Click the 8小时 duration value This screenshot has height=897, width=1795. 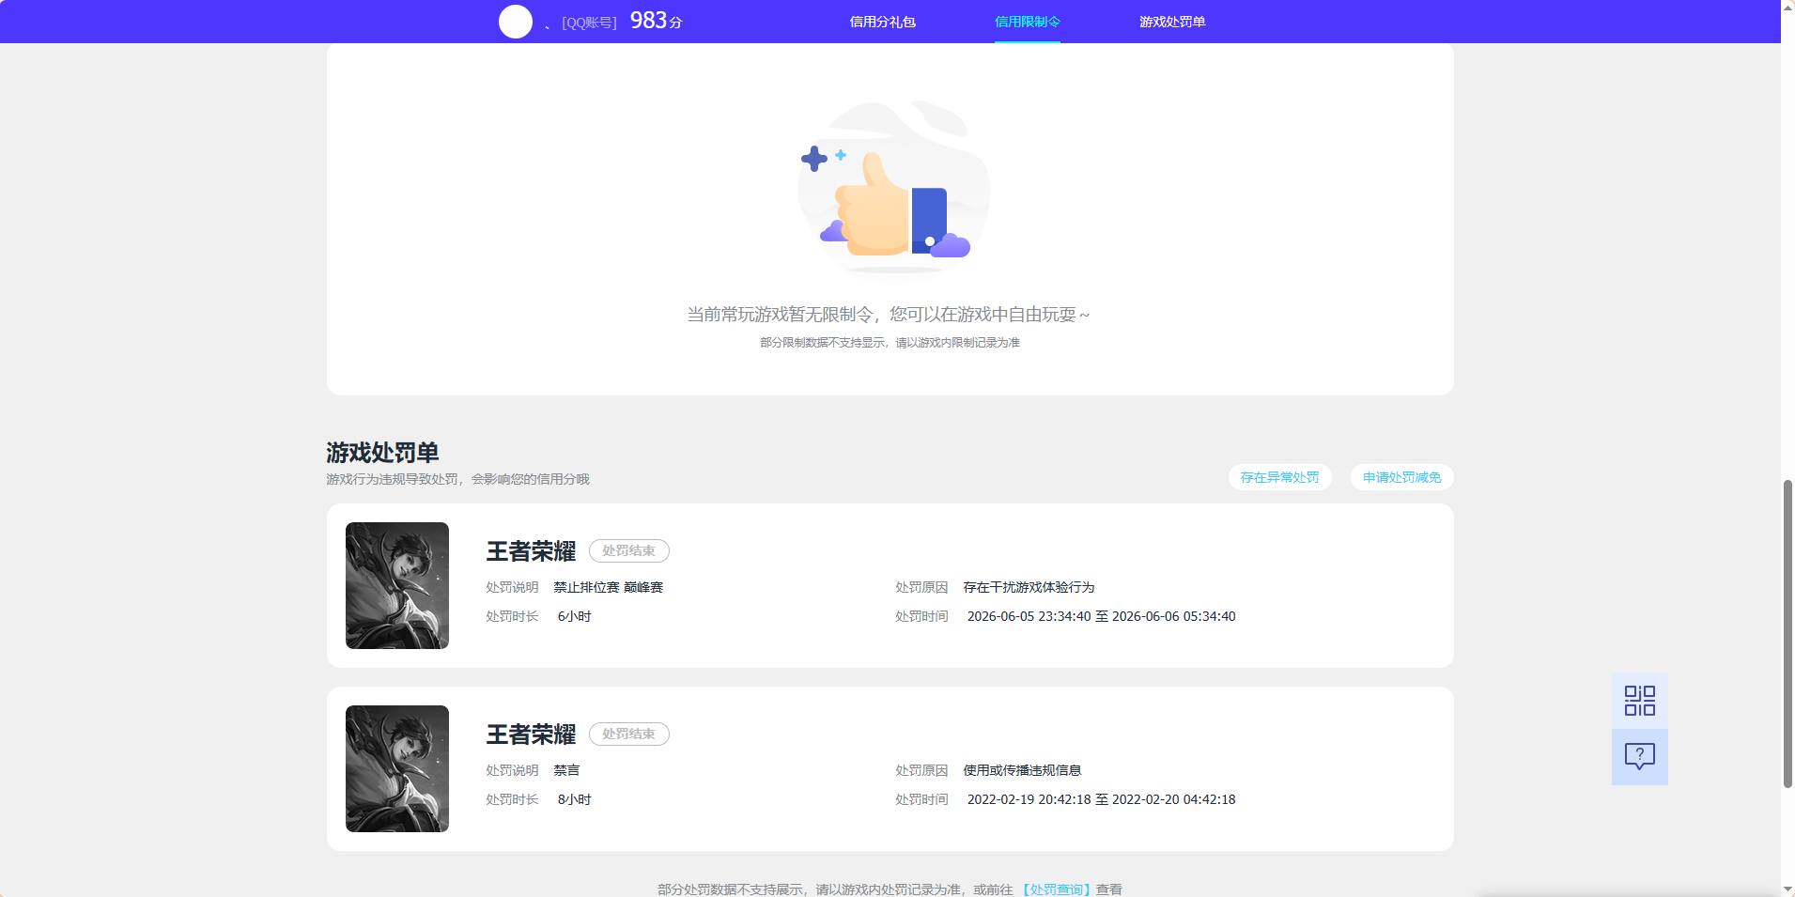pyautogui.click(x=574, y=799)
